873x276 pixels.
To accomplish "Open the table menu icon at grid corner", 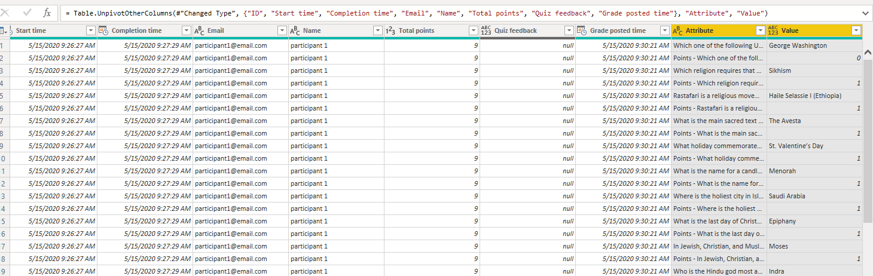I will [4, 30].
